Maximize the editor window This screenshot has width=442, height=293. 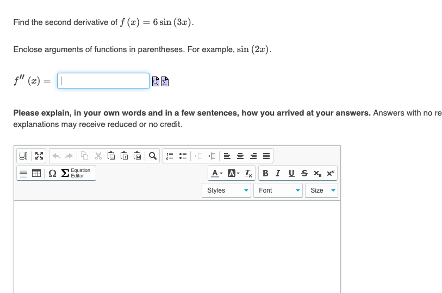click(39, 156)
